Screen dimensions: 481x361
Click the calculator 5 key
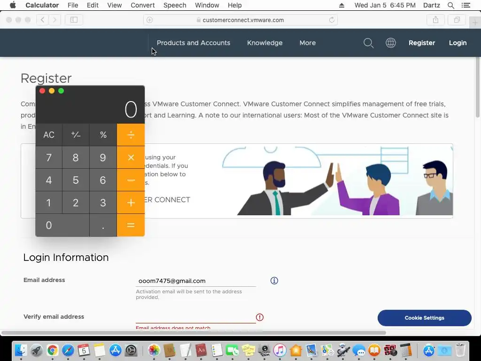(x=76, y=180)
